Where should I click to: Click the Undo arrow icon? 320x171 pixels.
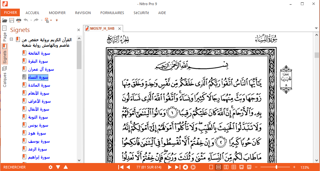(26, 20)
